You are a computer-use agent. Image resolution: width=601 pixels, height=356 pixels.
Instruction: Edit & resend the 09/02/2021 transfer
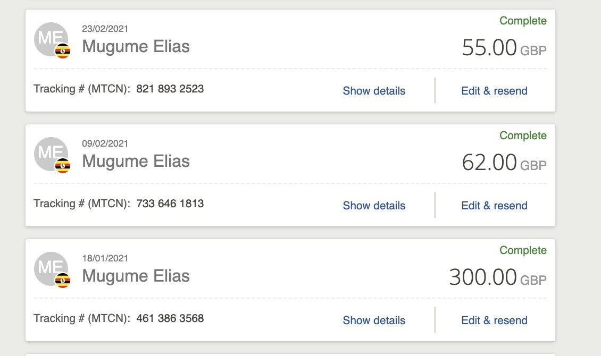click(494, 206)
